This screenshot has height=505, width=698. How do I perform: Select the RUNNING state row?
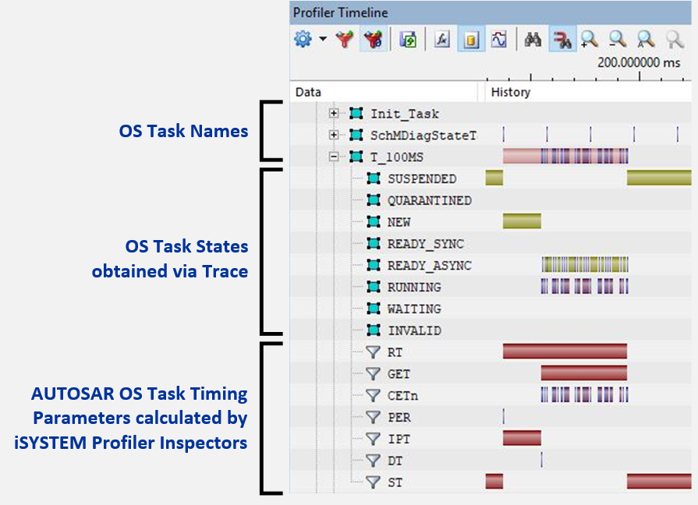pyautogui.click(x=414, y=288)
